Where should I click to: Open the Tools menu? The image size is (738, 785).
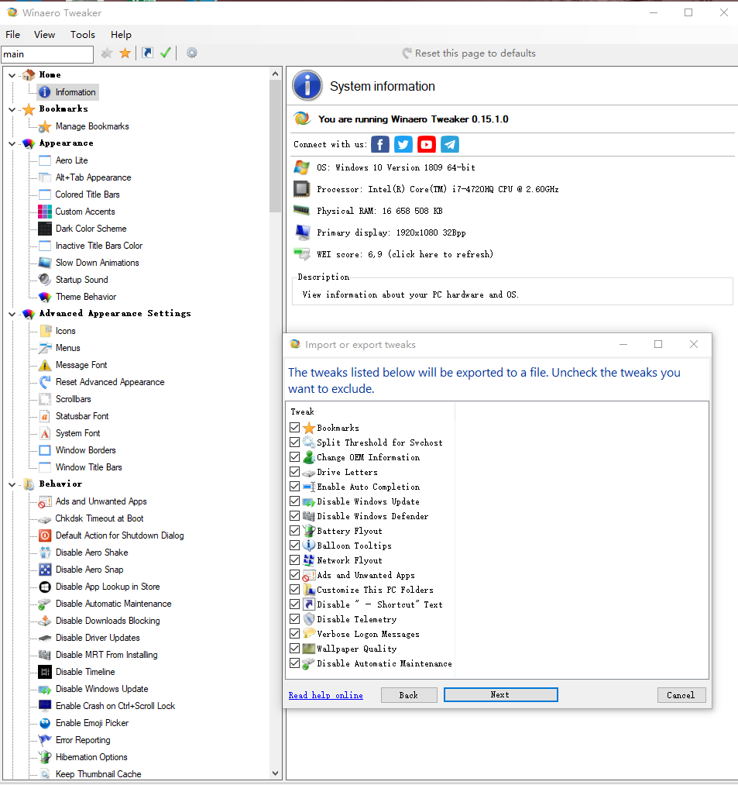tap(83, 35)
